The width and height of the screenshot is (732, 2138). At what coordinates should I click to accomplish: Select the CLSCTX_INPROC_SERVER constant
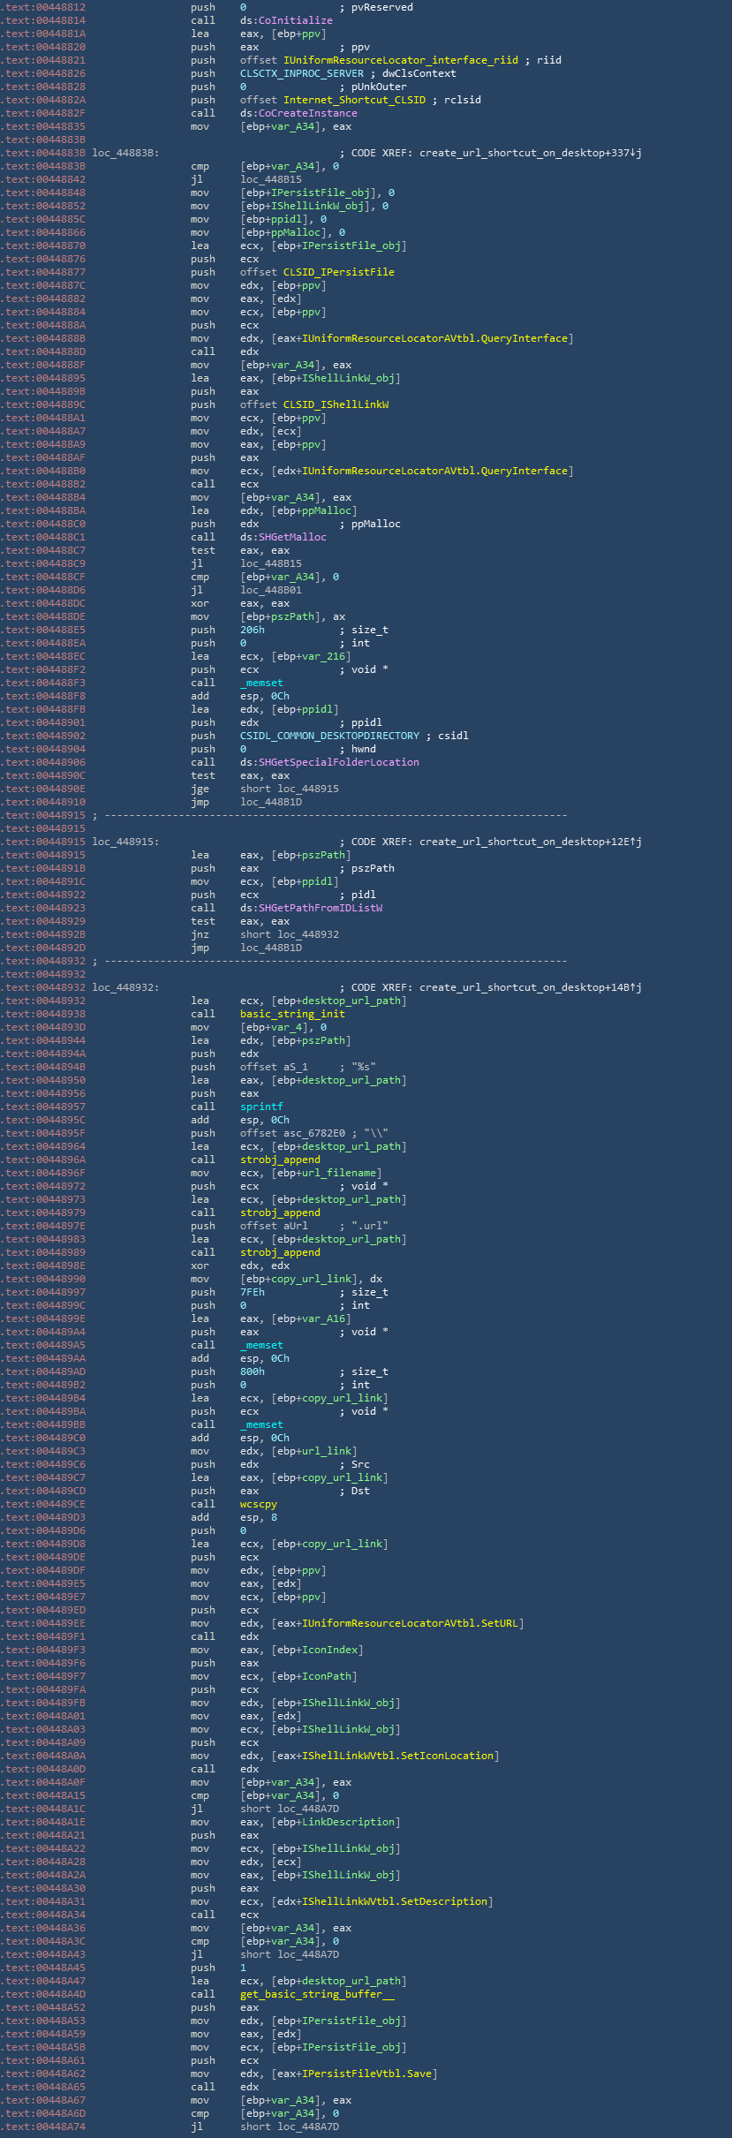click(301, 73)
